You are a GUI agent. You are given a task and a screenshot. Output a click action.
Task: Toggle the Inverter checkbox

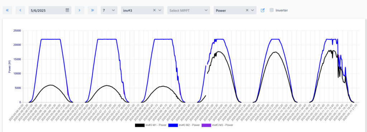(272, 10)
